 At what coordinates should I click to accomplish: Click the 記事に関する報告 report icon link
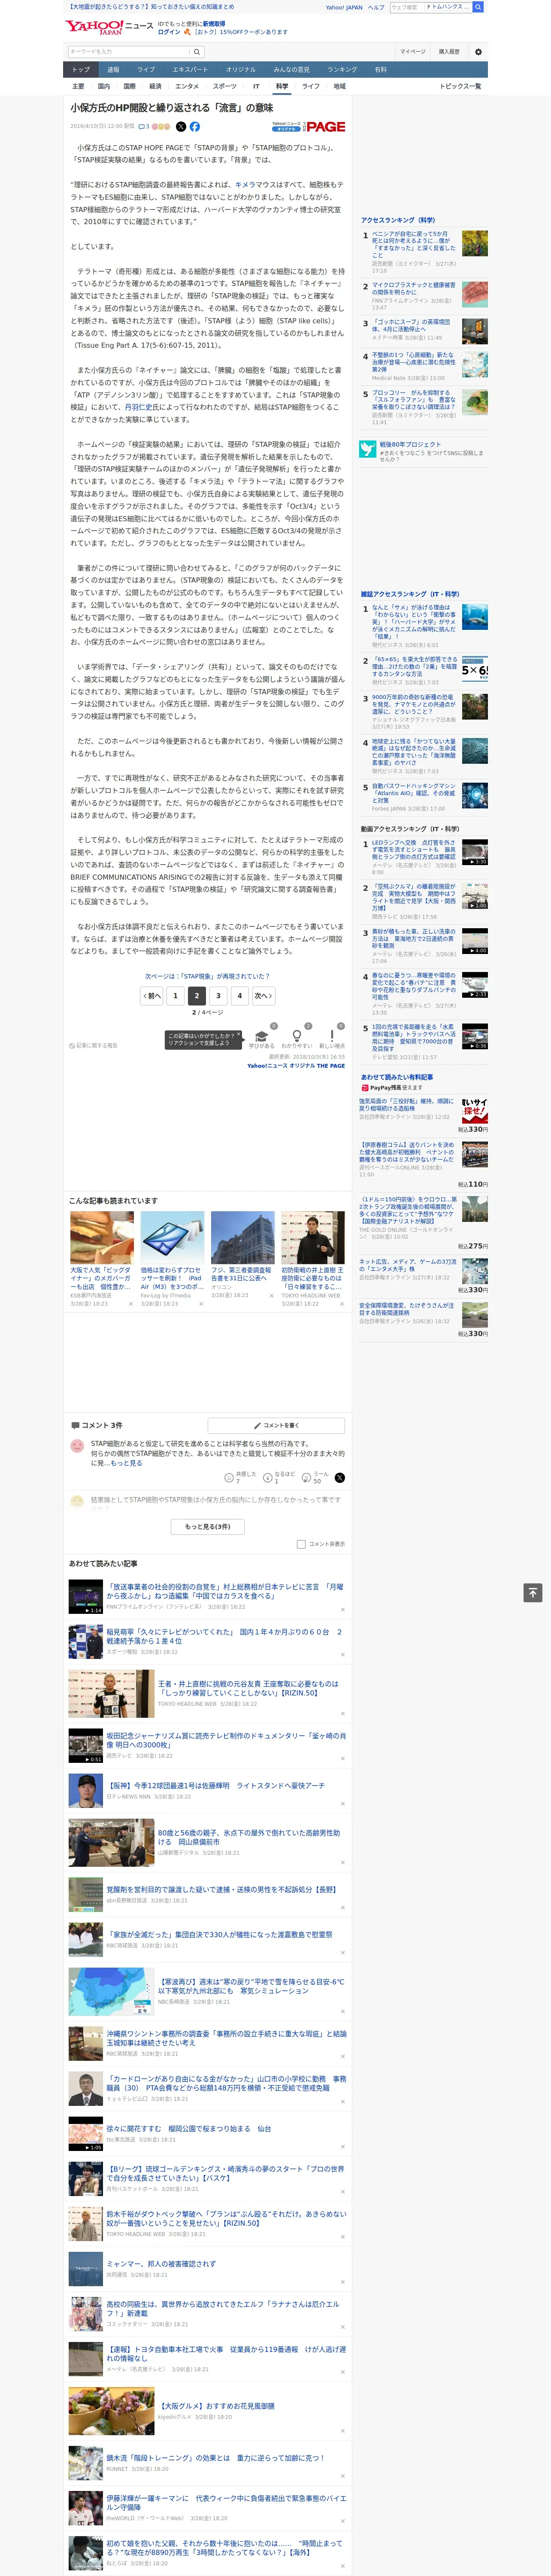(94, 1045)
